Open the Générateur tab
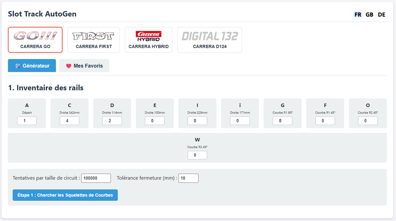 point(32,66)
